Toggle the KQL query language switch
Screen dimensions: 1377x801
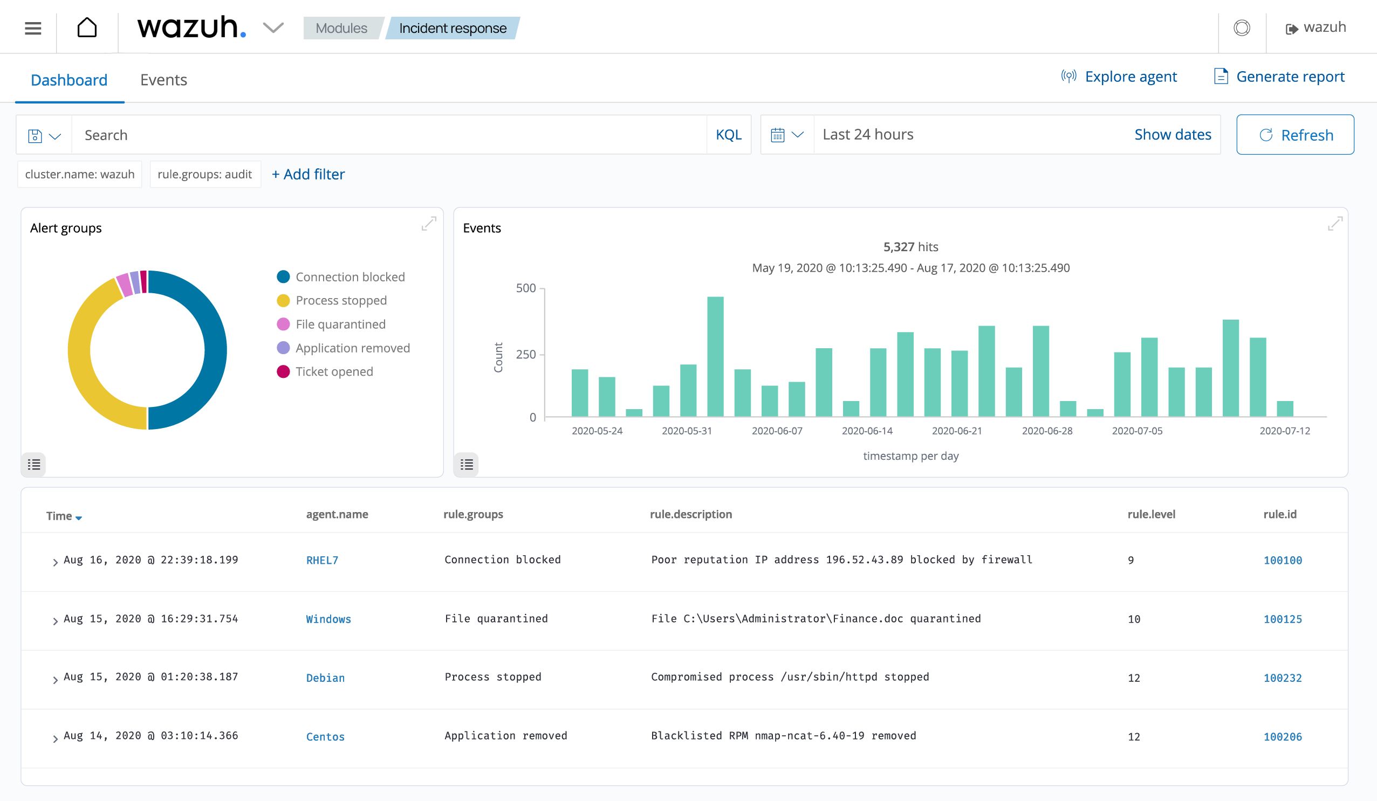pyautogui.click(x=728, y=135)
